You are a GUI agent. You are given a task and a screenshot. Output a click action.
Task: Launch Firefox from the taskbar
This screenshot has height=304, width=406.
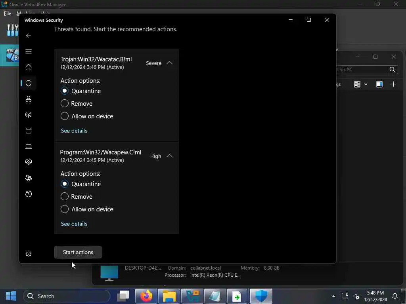(x=146, y=296)
